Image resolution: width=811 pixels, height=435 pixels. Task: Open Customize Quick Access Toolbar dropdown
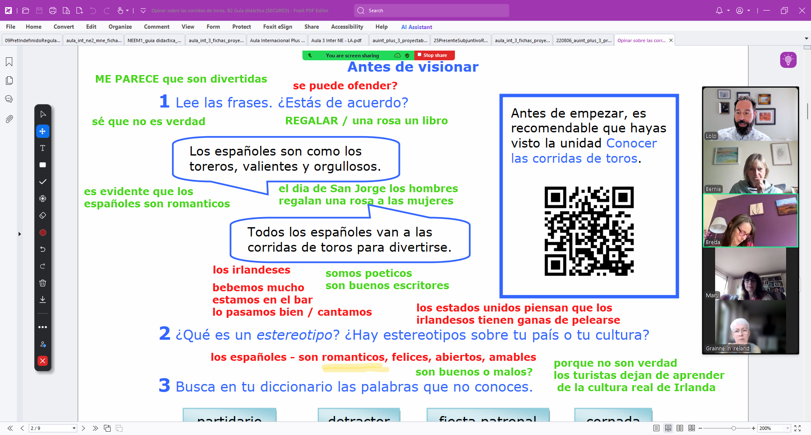(143, 11)
